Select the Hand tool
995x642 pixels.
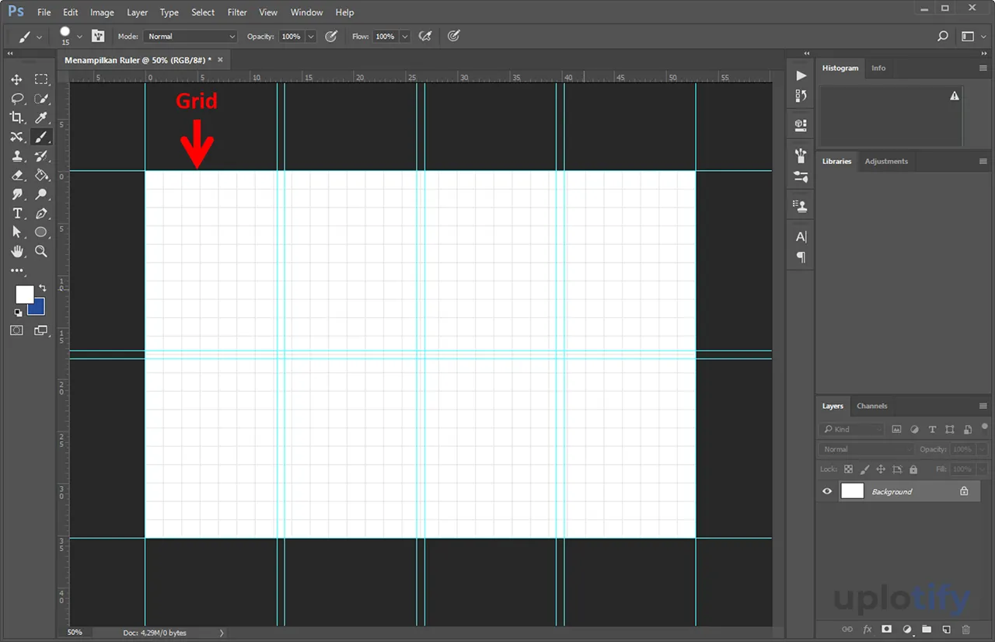(x=16, y=251)
